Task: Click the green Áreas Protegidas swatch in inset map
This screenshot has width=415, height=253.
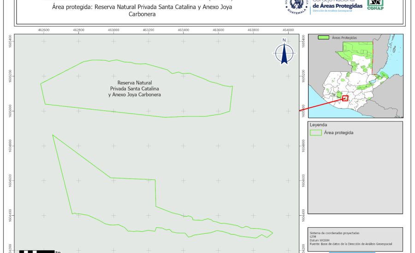Action: pyautogui.click(x=324, y=38)
